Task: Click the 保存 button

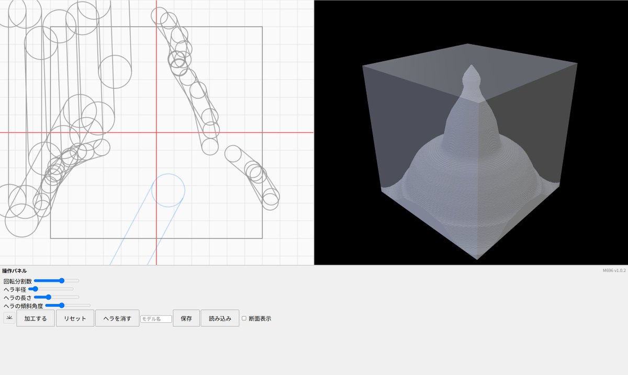Action: 186,318
